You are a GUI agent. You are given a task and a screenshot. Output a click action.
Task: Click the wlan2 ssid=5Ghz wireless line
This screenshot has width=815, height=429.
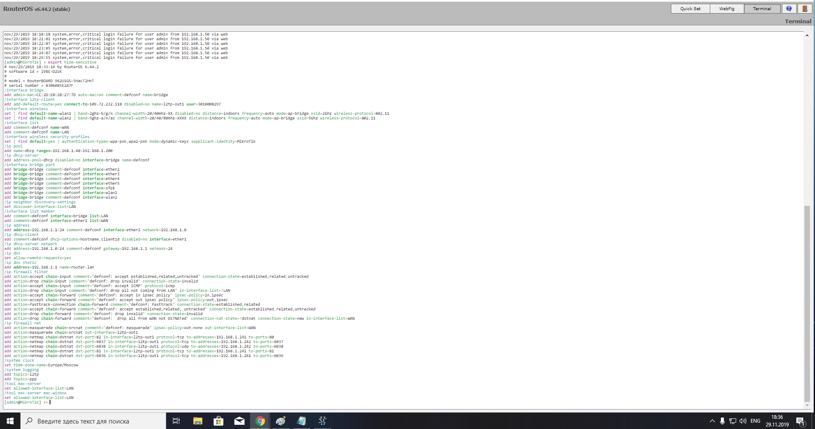(x=190, y=118)
